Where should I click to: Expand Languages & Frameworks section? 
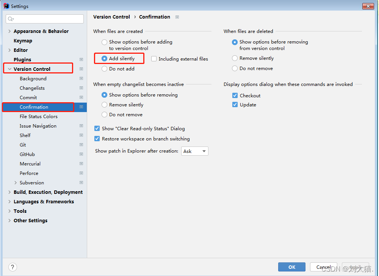tap(9, 201)
